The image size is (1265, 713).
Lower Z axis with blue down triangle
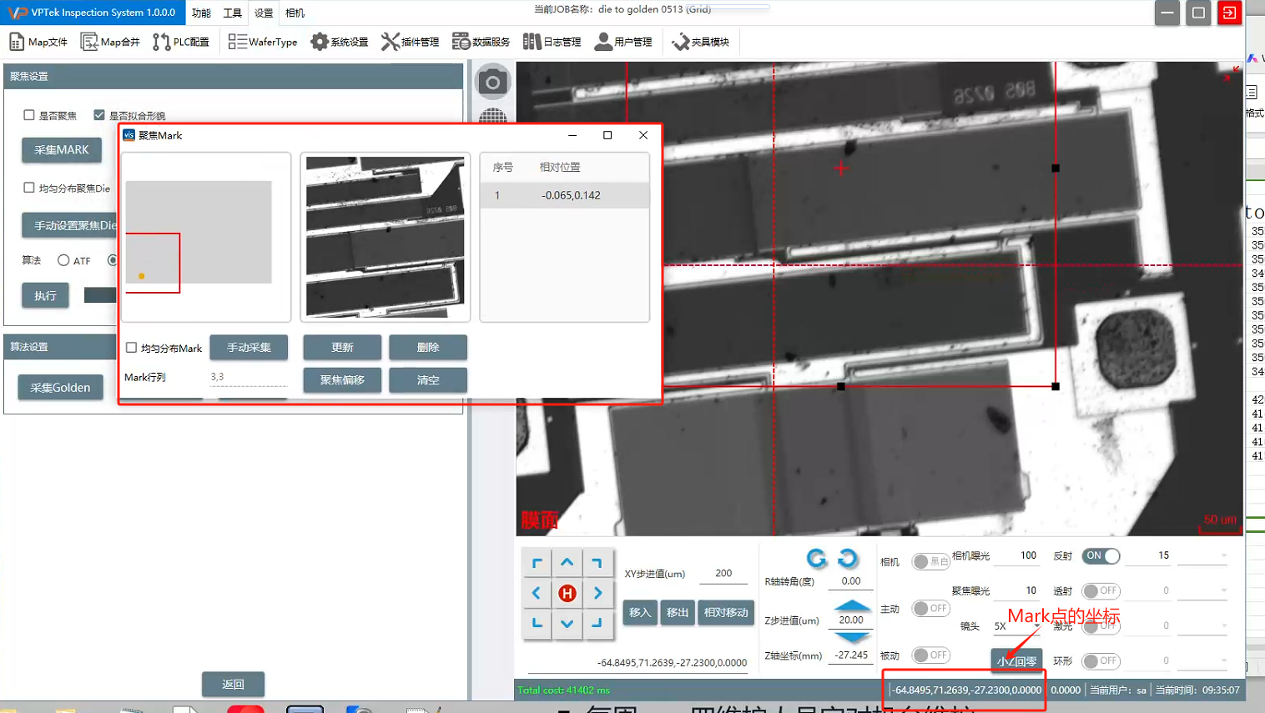852,637
